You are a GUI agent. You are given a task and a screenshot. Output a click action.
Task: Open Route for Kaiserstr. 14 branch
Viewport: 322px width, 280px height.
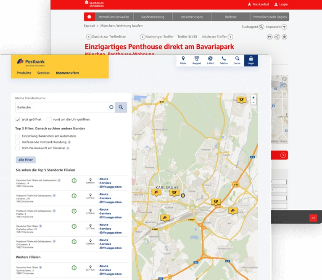(x=103, y=179)
